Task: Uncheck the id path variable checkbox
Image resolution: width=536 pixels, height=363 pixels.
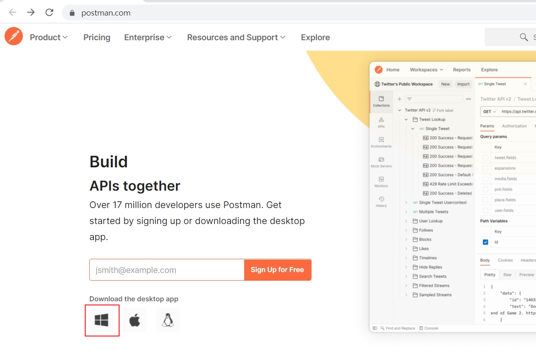Action: (486, 242)
